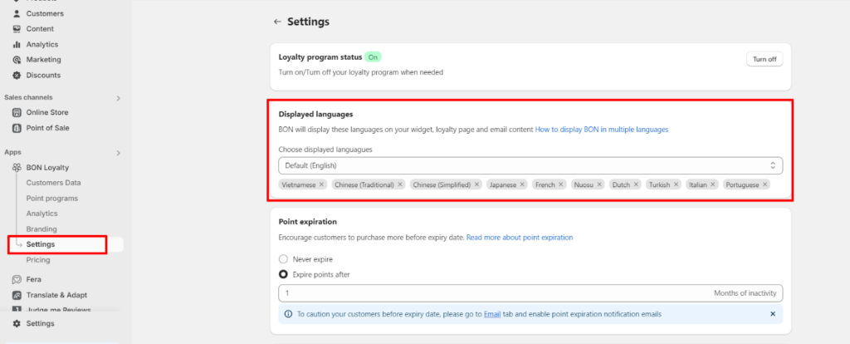
Task: Open Pricing under BON Loyalty
Action: [x=38, y=260]
